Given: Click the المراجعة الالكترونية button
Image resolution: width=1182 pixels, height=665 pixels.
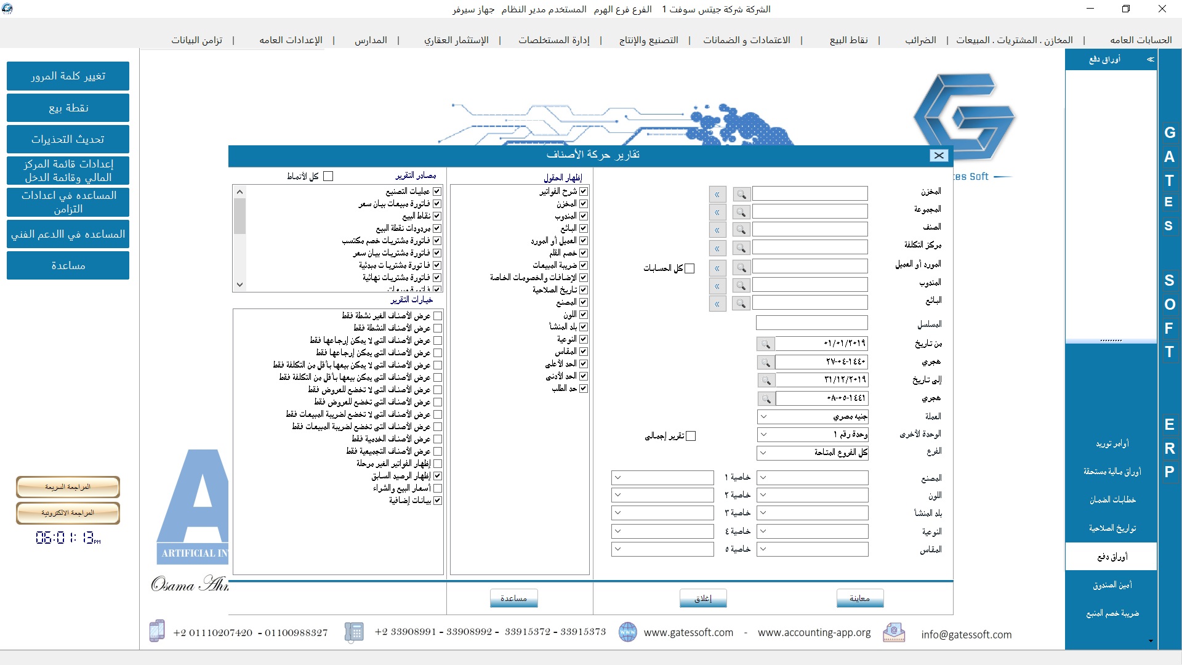Looking at the screenshot, I should (68, 513).
